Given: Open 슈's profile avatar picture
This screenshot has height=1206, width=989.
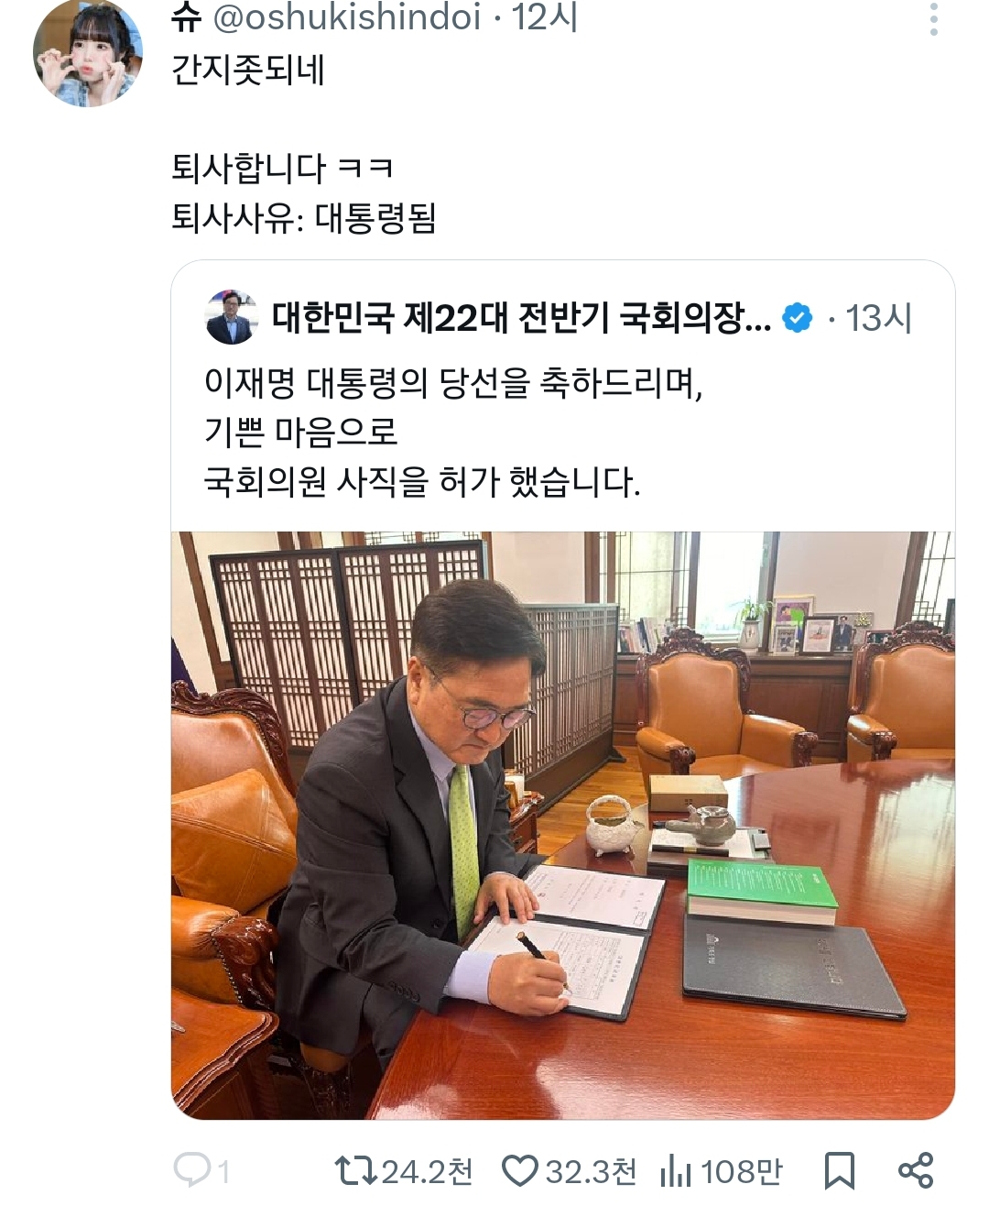Looking at the screenshot, I should pyautogui.click(x=88, y=52).
